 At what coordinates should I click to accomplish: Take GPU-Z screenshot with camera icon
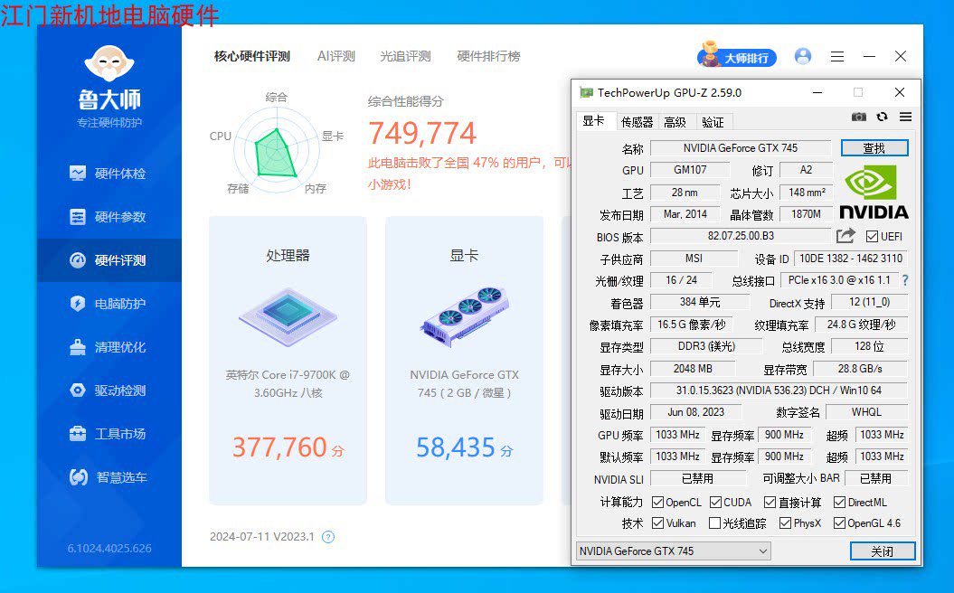(858, 117)
